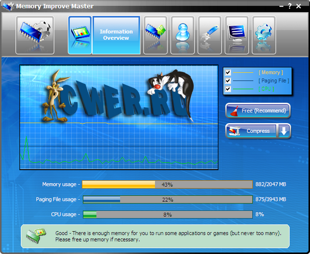Uncheck the CPU graph line checkbox
The width and height of the screenshot is (310, 254).
pos(228,89)
